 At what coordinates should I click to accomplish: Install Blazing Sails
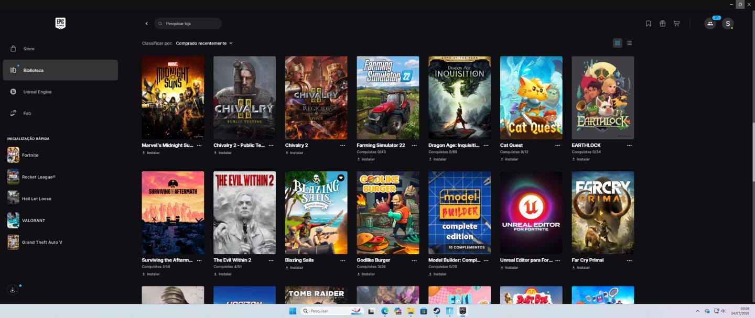tap(294, 268)
